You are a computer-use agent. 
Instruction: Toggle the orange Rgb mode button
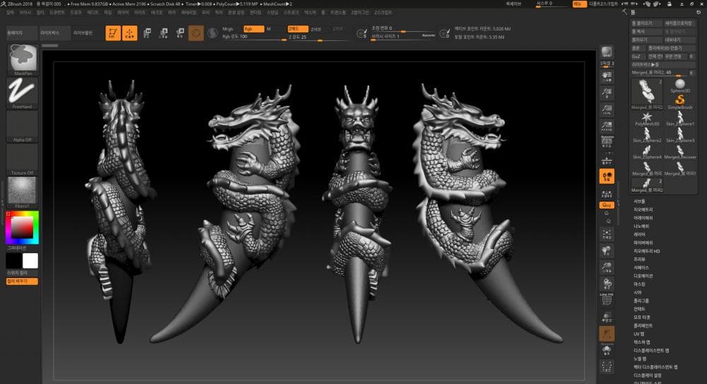(254, 29)
